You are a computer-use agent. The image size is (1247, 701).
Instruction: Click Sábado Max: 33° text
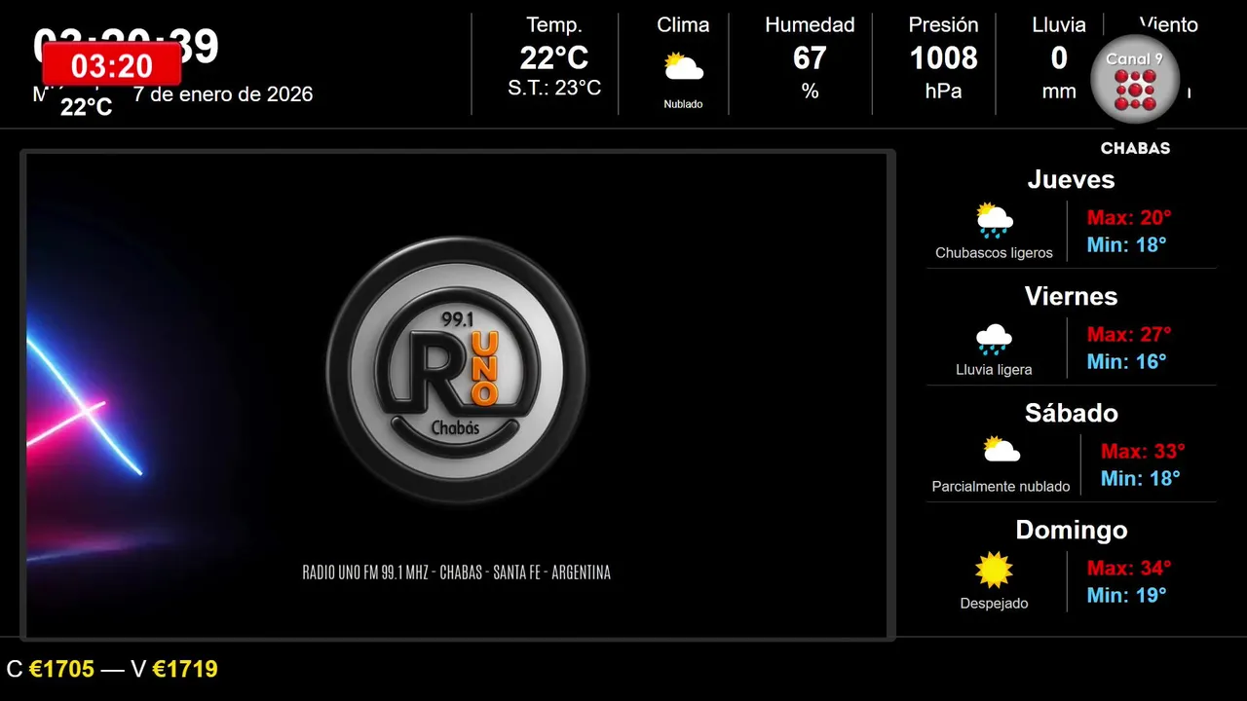(x=1143, y=451)
